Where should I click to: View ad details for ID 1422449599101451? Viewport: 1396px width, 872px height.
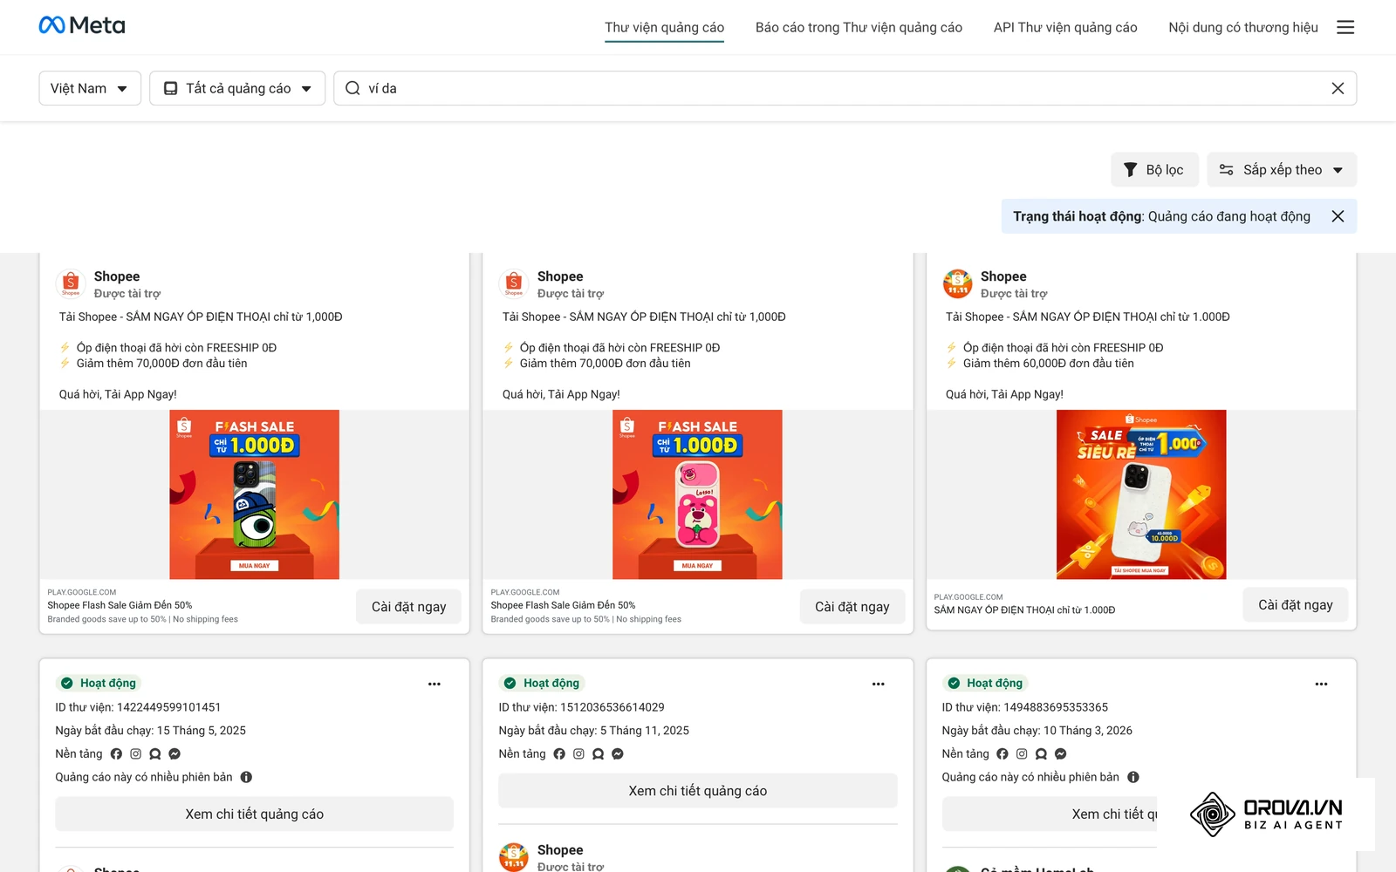(x=255, y=814)
